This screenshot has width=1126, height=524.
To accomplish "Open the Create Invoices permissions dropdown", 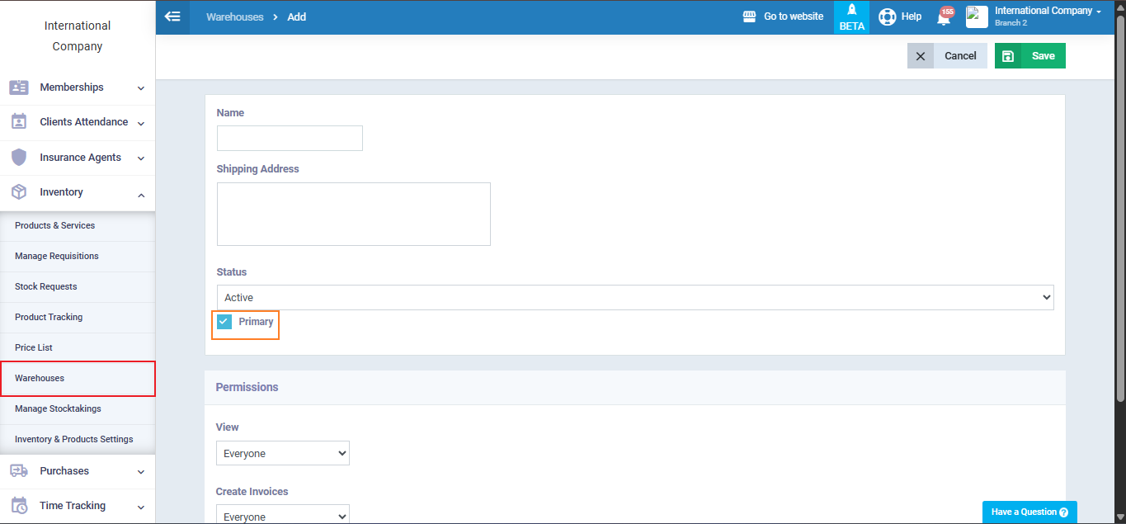I will (282, 516).
